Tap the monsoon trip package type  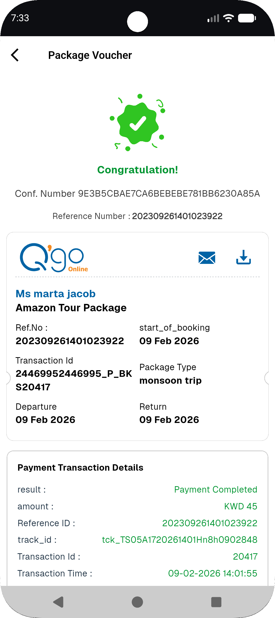pos(170,380)
